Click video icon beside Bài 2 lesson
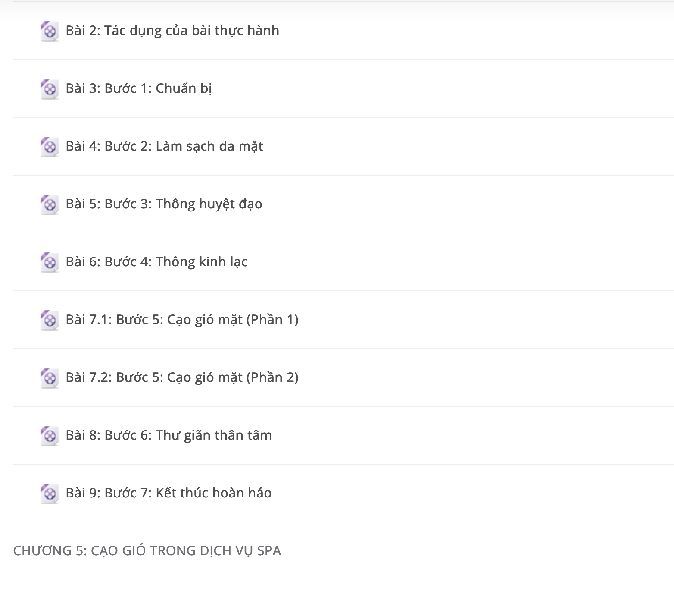The width and height of the screenshot is (674, 591). click(x=50, y=31)
